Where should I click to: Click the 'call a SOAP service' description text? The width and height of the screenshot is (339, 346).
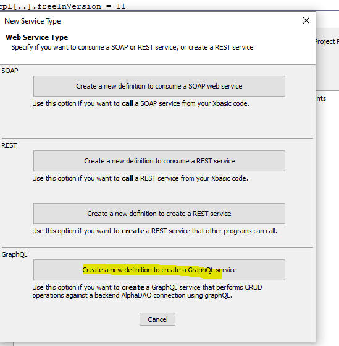click(x=141, y=103)
